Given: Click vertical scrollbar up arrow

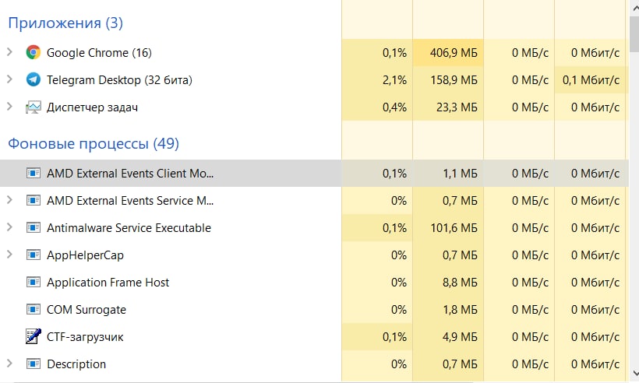Looking at the screenshot, I should coord(634,7).
